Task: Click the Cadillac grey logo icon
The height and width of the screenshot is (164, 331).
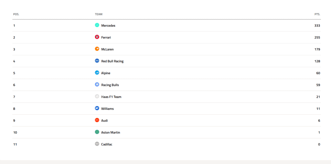Action: pyautogui.click(x=97, y=144)
